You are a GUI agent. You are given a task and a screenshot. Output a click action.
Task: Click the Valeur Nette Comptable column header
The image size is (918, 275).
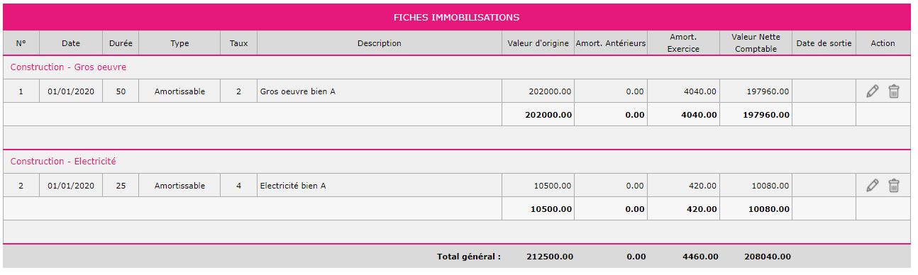click(756, 43)
